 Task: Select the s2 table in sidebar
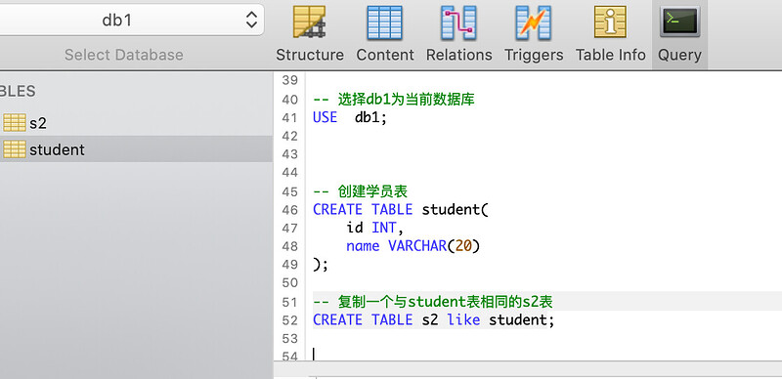point(136,123)
